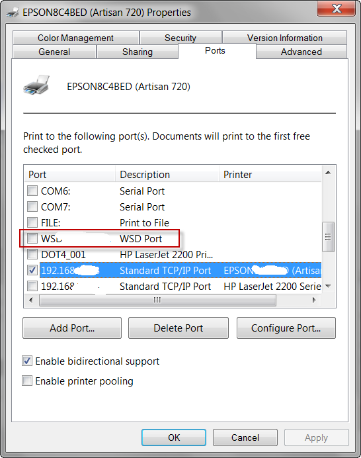The width and height of the screenshot is (361, 458).
Task: Click the Delete Port button
Action: click(x=179, y=328)
